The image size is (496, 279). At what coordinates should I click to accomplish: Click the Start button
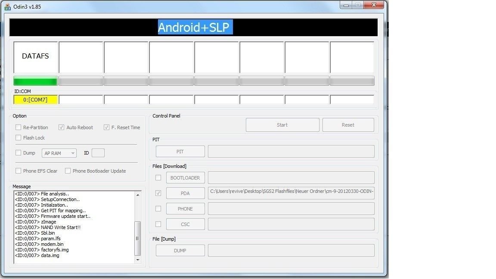click(x=282, y=125)
